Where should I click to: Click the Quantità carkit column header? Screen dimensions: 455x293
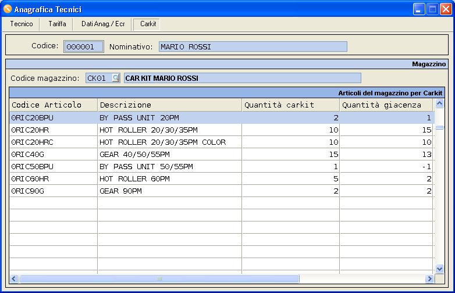(291, 105)
